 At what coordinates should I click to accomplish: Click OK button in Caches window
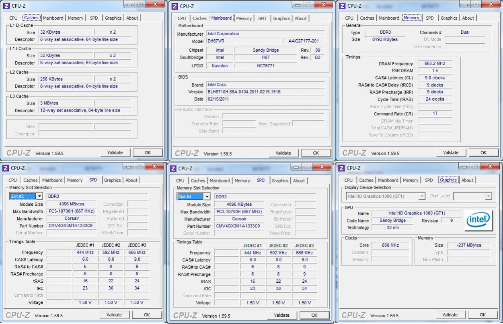coord(148,153)
